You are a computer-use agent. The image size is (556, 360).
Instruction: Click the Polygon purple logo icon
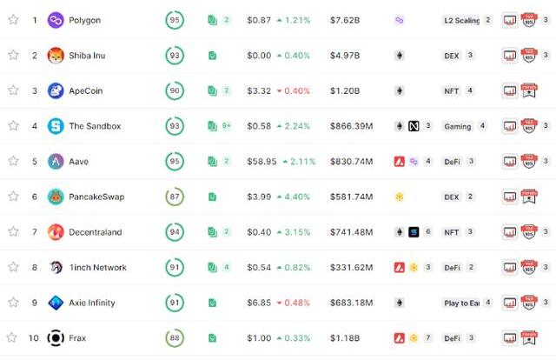click(56, 20)
